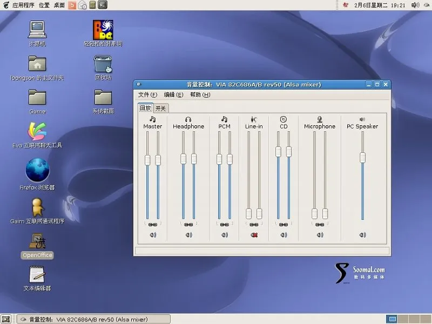Click the PC Speaker volume slider handle
The width and height of the screenshot is (432, 324).
362,158
